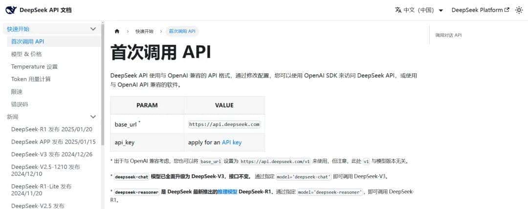Open the 中文 (中国) language dropdown
The image size is (528, 209).
(419, 10)
